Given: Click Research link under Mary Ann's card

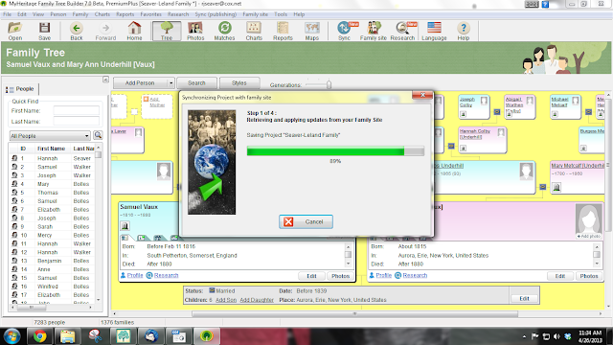Looking at the screenshot, I should 415,275.
